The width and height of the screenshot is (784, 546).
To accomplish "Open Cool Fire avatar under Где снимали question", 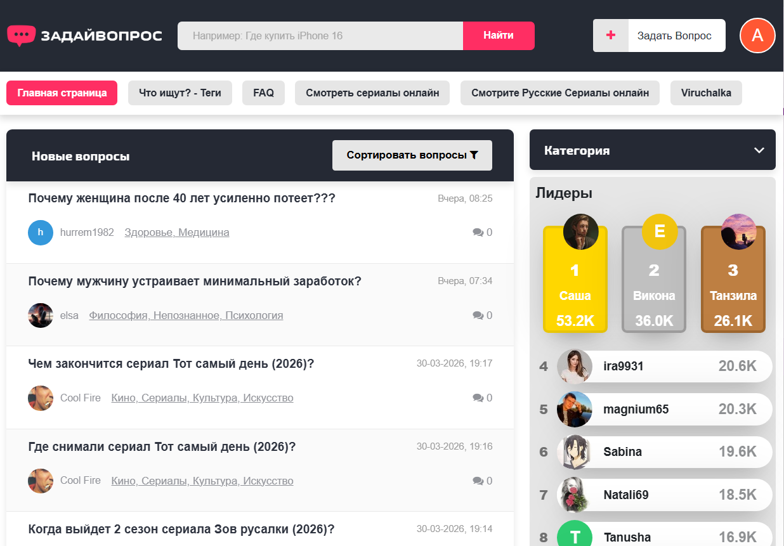I will click(41, 481).
